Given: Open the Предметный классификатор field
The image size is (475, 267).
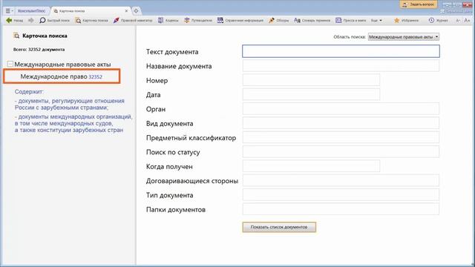Looking at the screenshot, I should pyautogui.click(x=341, y=137).
